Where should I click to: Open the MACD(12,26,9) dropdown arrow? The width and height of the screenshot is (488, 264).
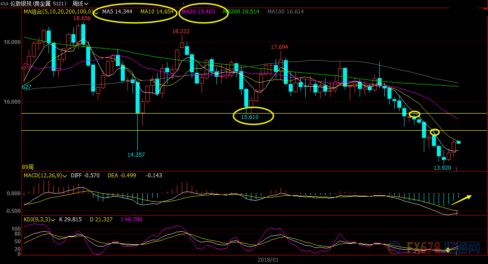pos(65,176)
